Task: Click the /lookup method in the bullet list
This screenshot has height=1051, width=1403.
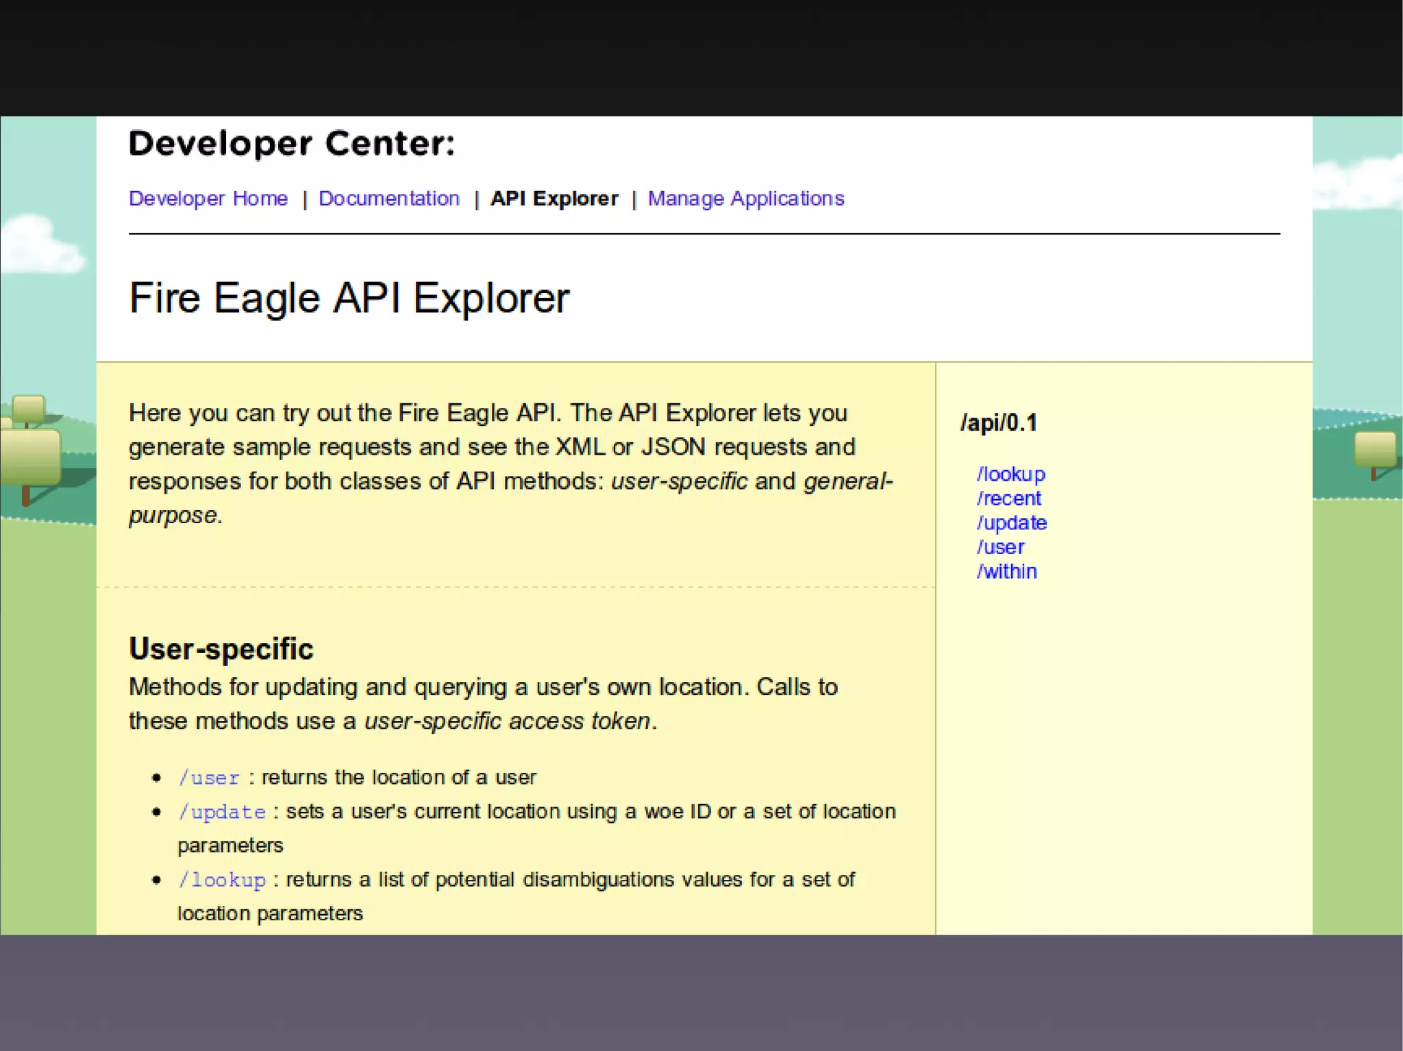Action: point(221,880)
